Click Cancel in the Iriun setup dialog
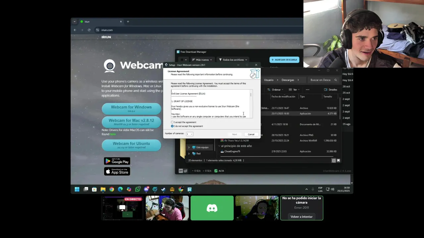This screenshot has width=424, height=238. (x=251, y=134)
